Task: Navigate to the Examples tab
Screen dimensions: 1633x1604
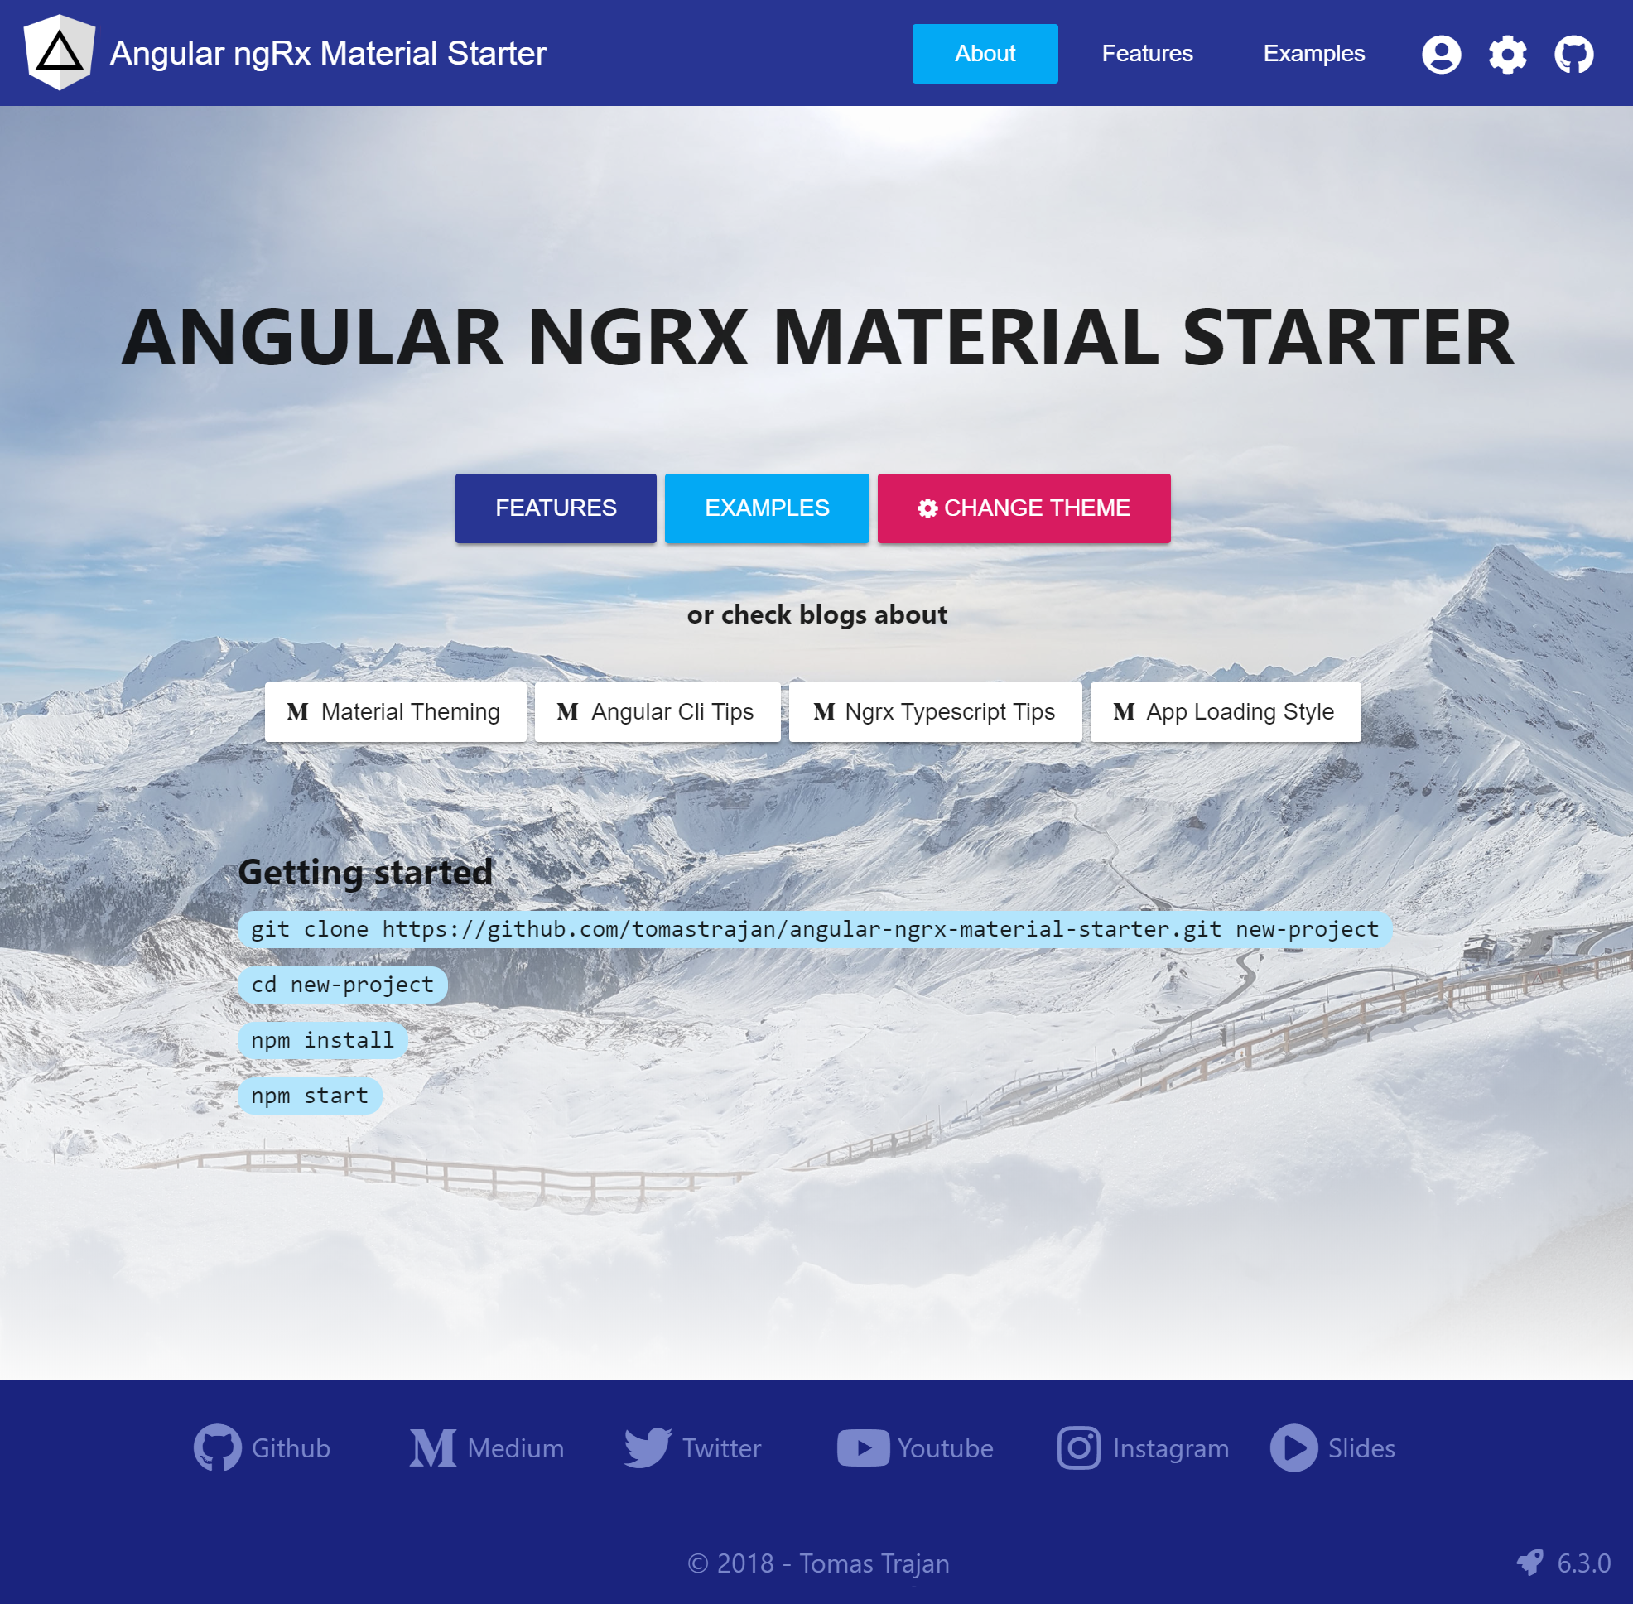Action: (1313, 53)
